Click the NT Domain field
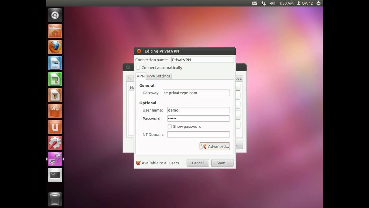Screen dimensions: 369x208 (198, 134)
